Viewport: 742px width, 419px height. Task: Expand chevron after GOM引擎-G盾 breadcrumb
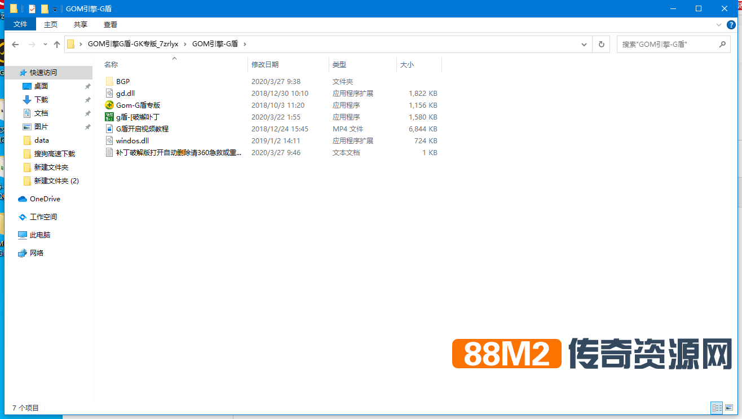244,44
